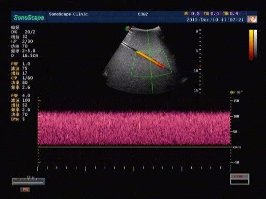Select the PW mode indicator

pos(25,189)
